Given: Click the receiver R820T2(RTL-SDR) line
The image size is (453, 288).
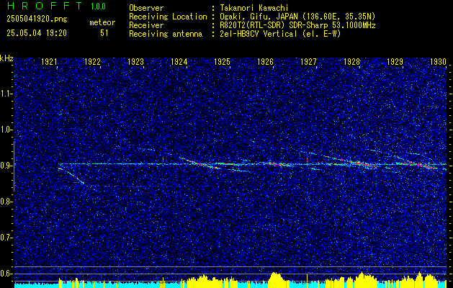Looking at the screenshot, I should click(297, 25).
